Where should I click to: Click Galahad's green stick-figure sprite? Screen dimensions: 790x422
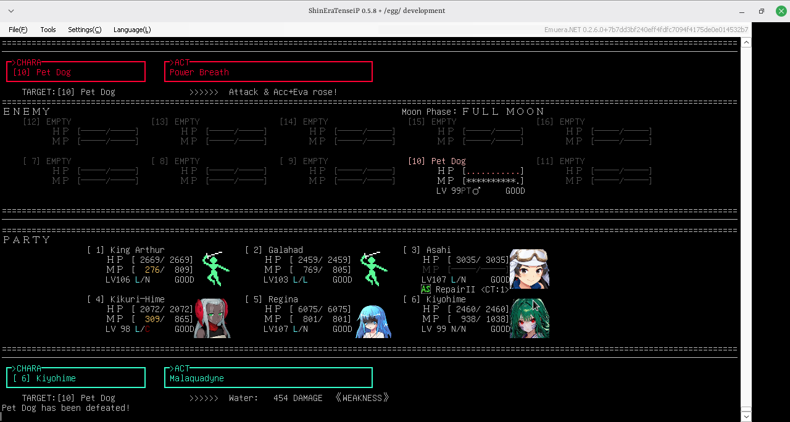click(373, 268)
